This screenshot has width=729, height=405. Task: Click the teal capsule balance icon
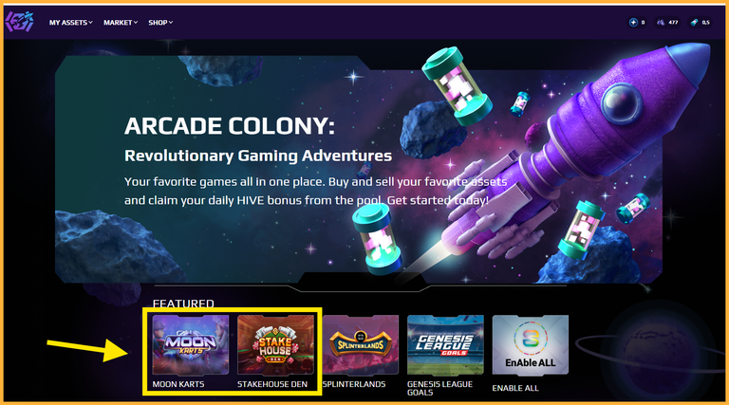tap(694, 23)
